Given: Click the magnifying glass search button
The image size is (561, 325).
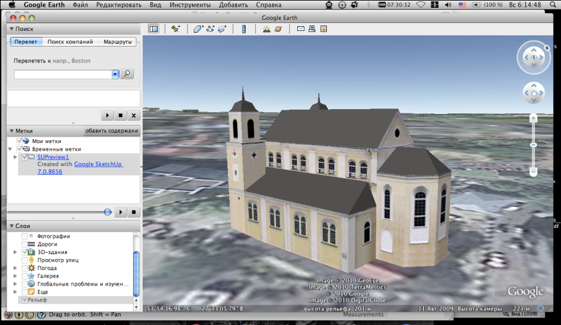Looking at the screenshot, I should (127, 74).
